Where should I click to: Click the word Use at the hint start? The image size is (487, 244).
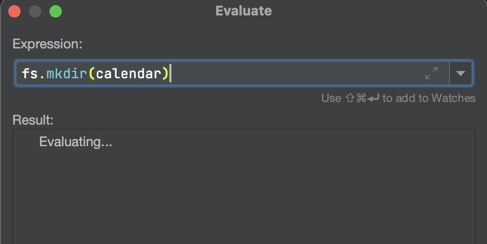[332, 98]
